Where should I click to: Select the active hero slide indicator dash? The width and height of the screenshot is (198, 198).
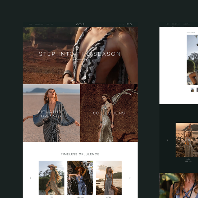click(78, 78)
